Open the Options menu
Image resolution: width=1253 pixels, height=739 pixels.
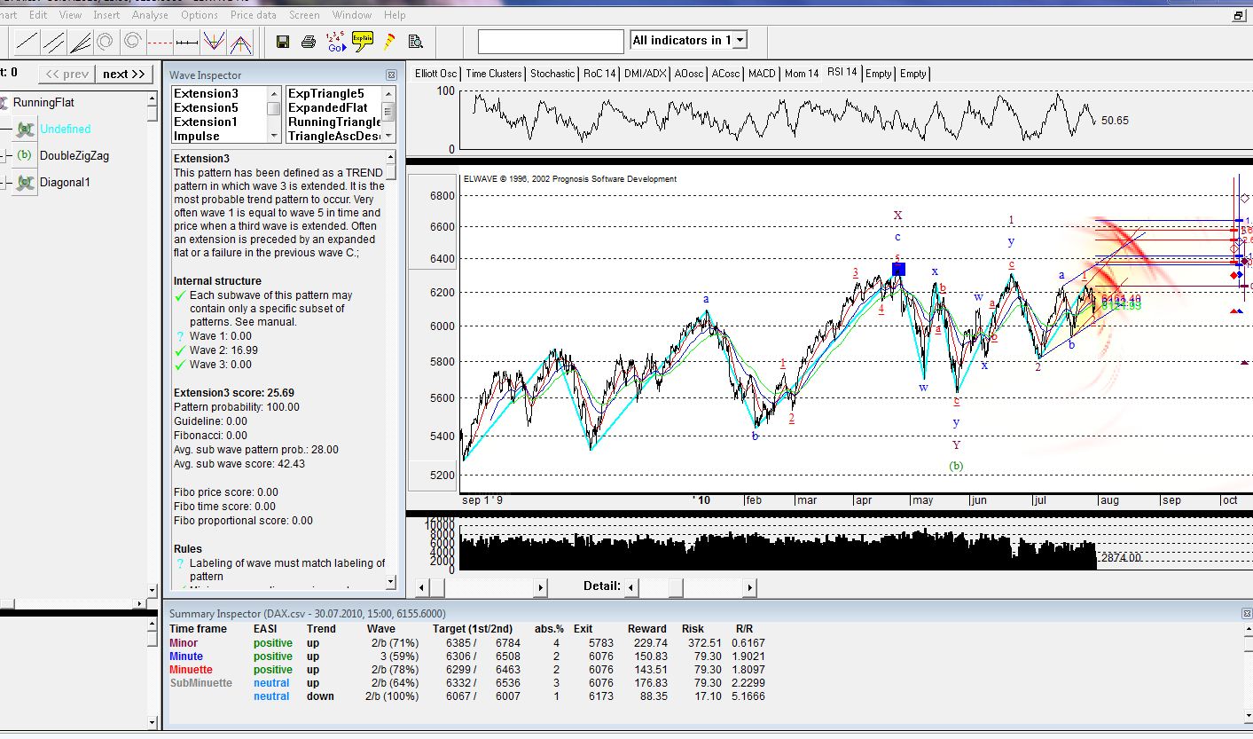200,15
